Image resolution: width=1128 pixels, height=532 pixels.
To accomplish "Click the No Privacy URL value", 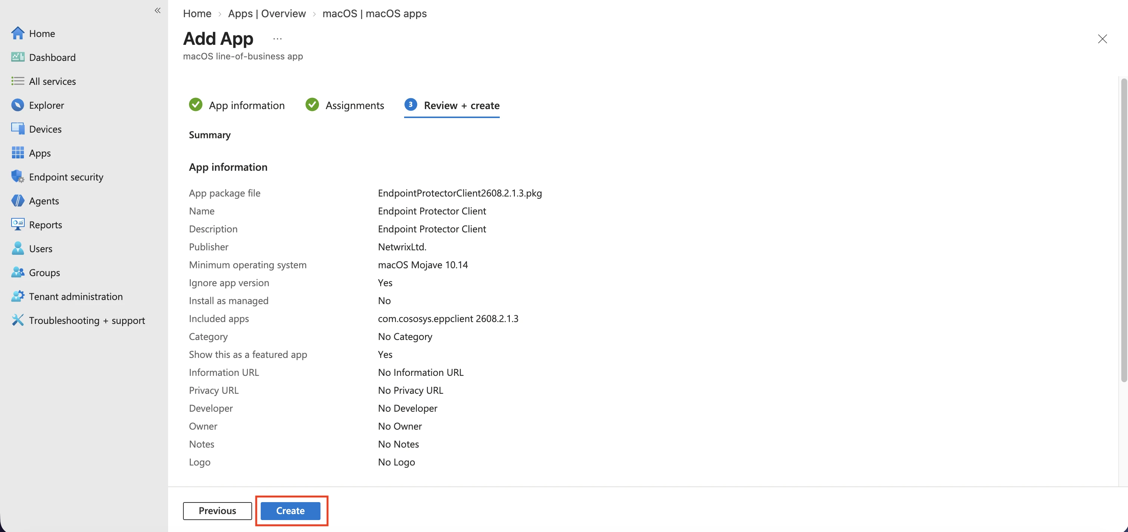I will (x=410, y=390).
